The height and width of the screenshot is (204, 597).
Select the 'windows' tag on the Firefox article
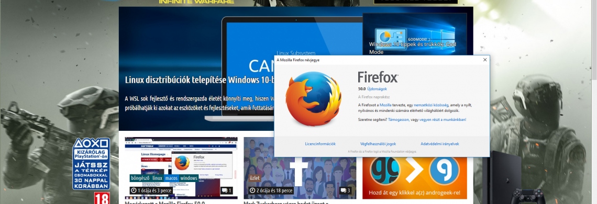click(189, 178)
